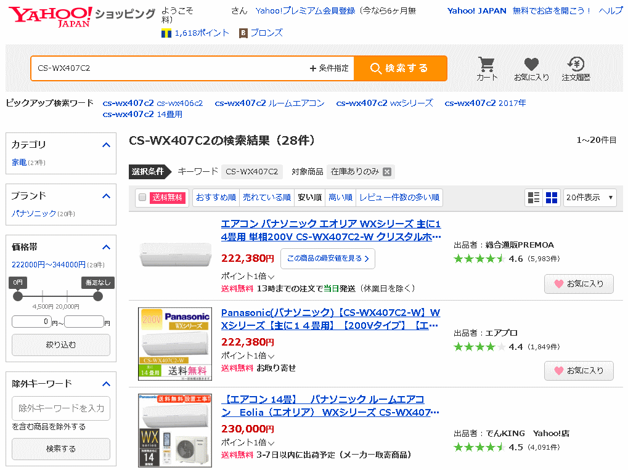Click the minimum price slider handle

(18, 296)
